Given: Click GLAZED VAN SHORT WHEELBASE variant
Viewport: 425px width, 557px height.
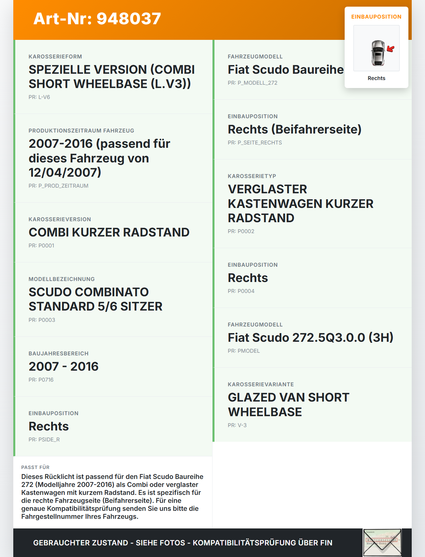Looking at the screenshot, I should pos(289,405).
